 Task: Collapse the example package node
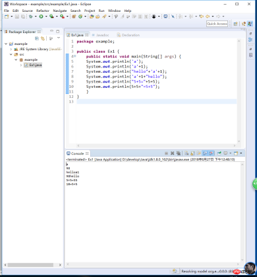[x=16, y=59]
